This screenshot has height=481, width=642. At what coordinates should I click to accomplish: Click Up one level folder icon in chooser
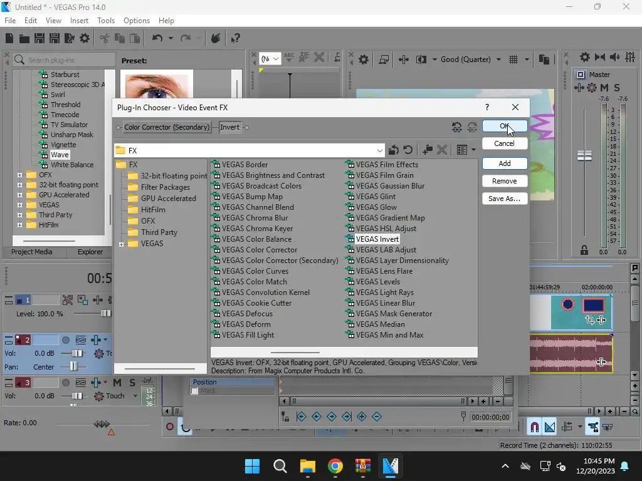click(393, 150)
